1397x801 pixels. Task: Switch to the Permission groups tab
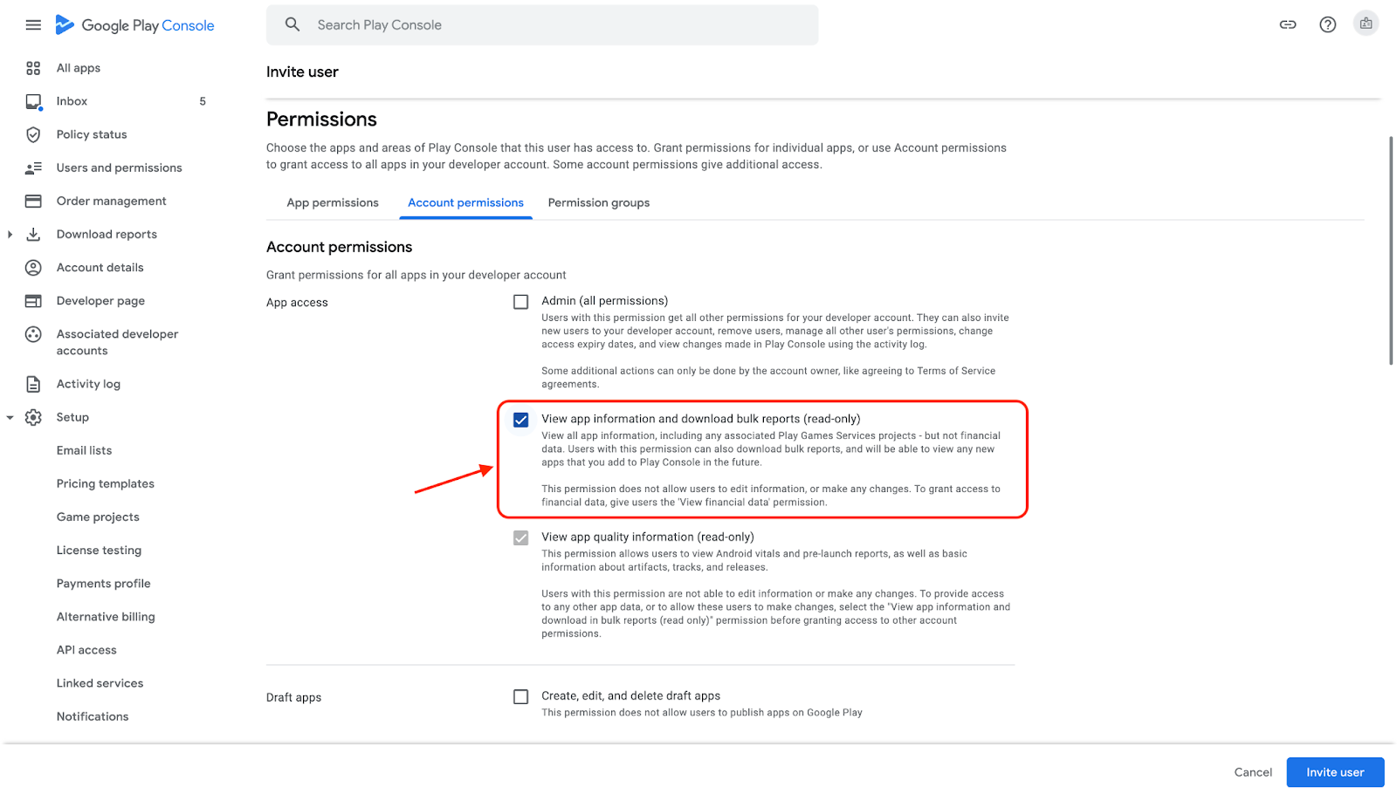click(599, 203)
